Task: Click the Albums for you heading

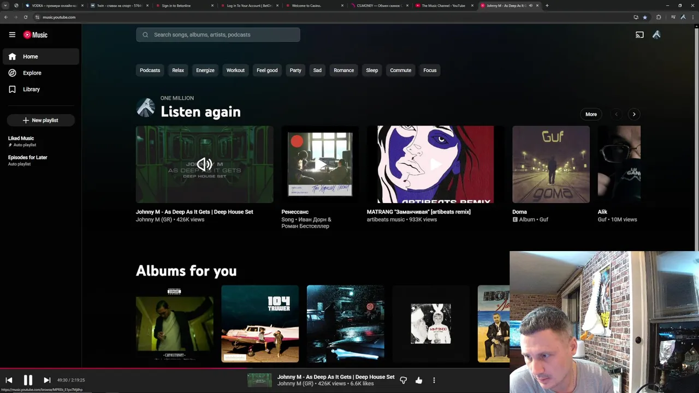Action: tap(186, 271)
